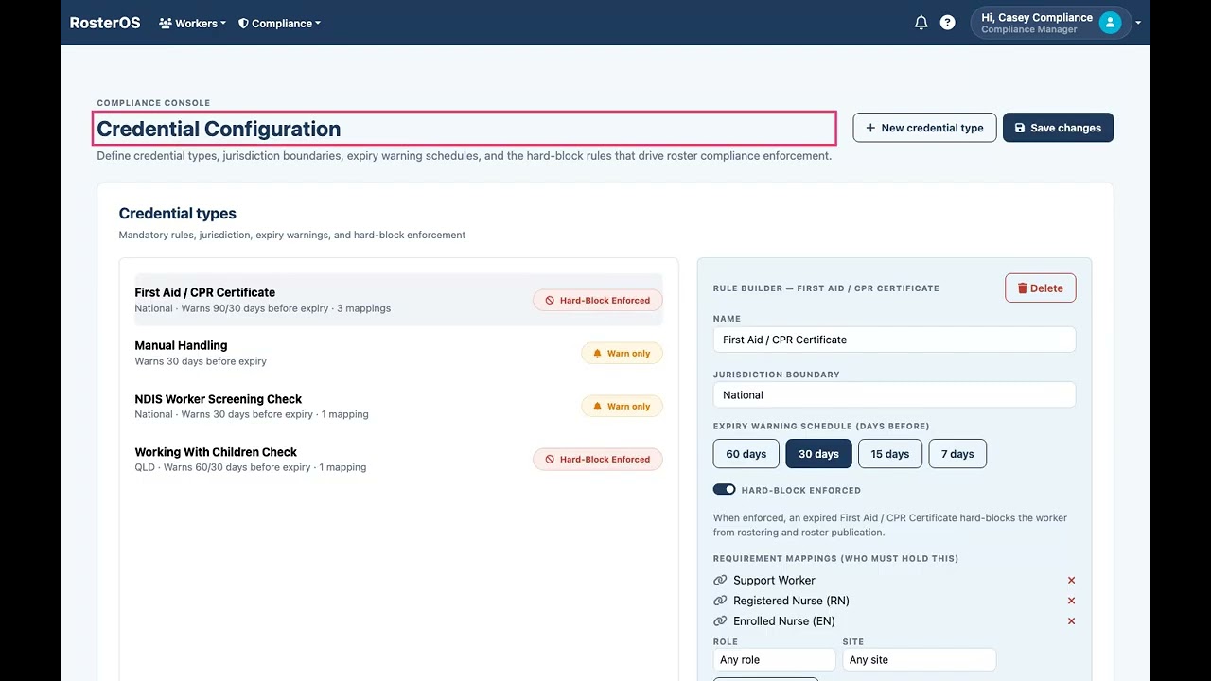The width and height of the screenshot is (1211, 681).
Task: Edit the credential Name field
Action: 894,340
